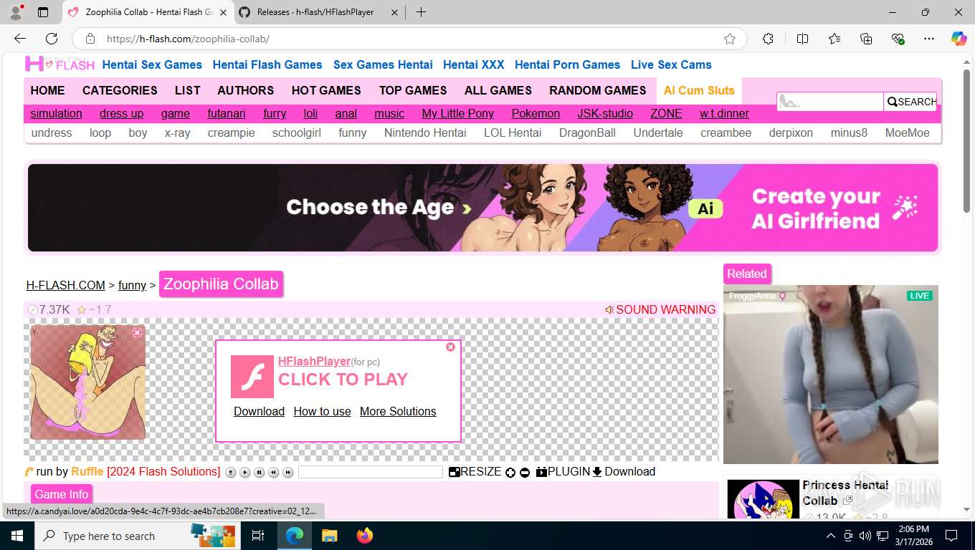This screenshot has width=975, height=550.
Task: Click the SEARCH button
Action: coord(910,102)
